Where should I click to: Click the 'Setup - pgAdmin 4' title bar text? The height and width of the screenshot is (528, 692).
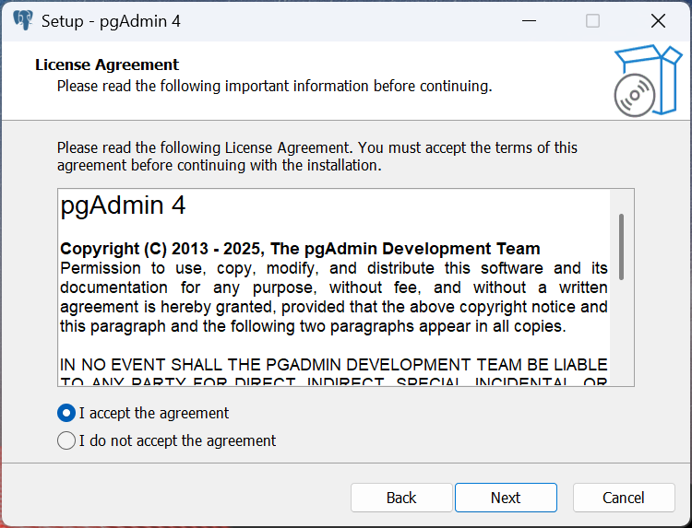[111, 20]
